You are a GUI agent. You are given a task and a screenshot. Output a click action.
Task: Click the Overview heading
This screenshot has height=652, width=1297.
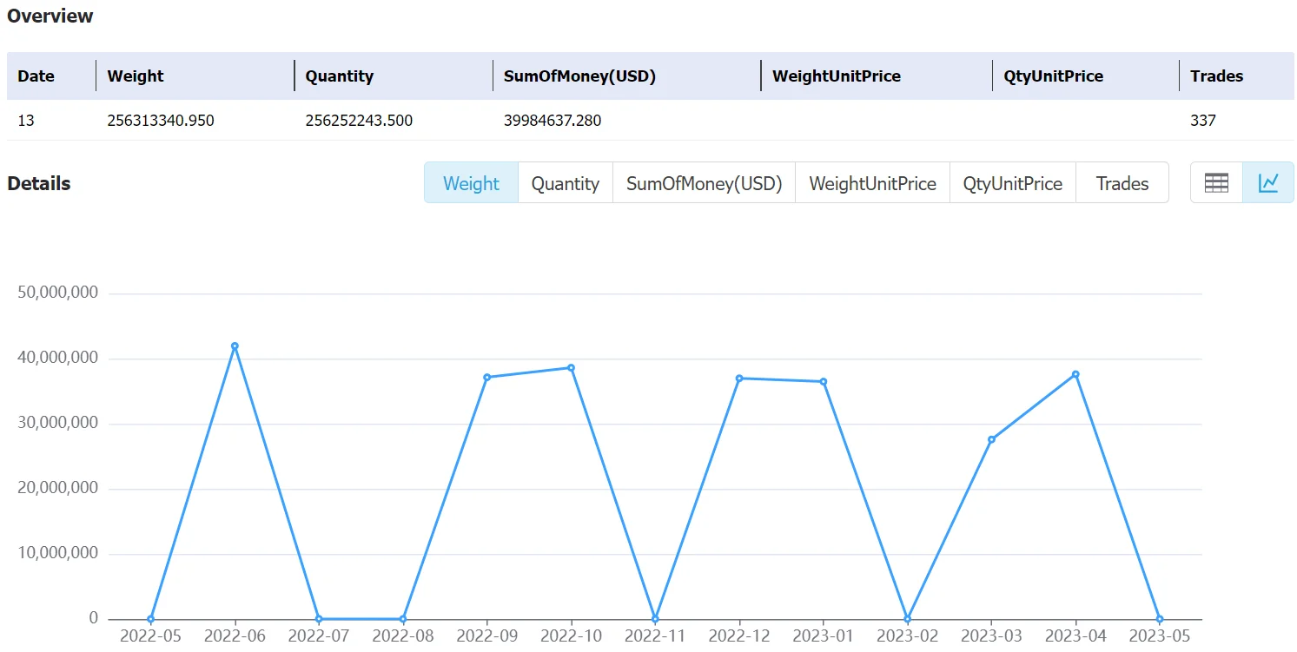(x=50, y=16)
